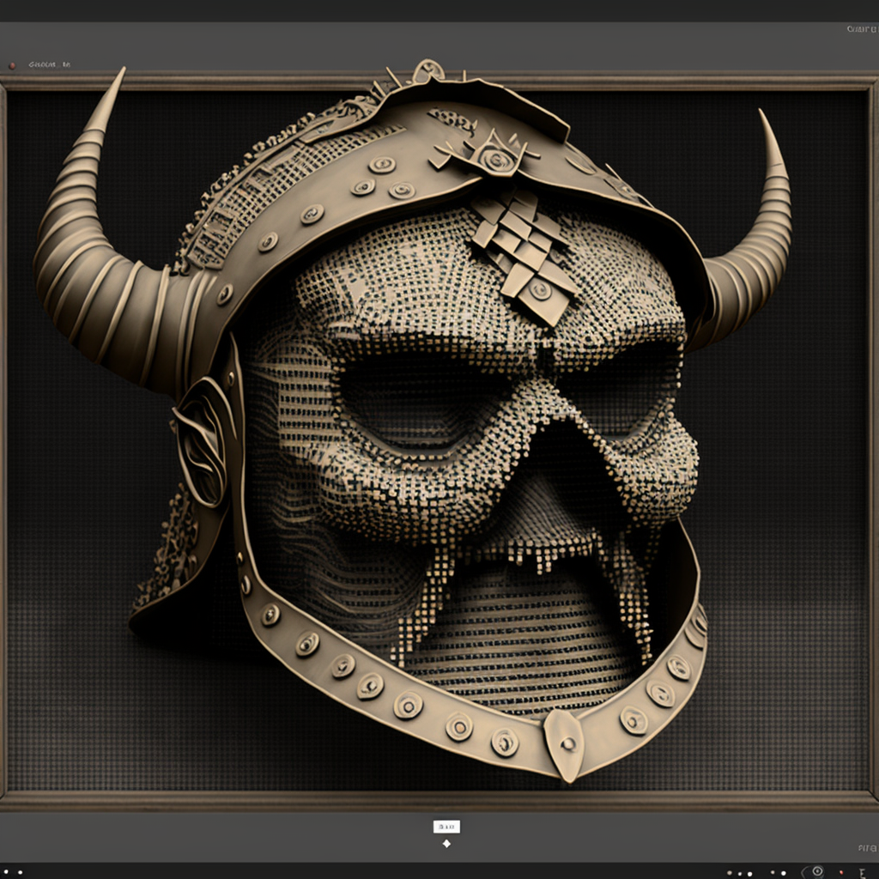Click the small white label box below the viewport

click(446, 827)
